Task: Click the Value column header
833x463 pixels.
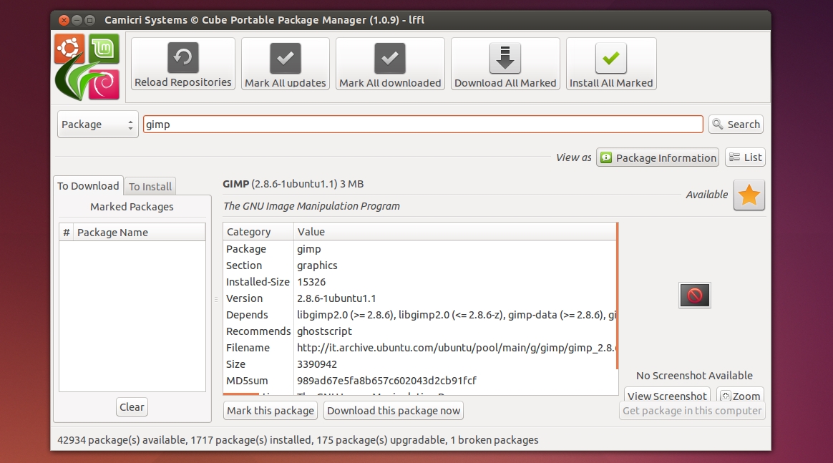Action: click(454, 232)
